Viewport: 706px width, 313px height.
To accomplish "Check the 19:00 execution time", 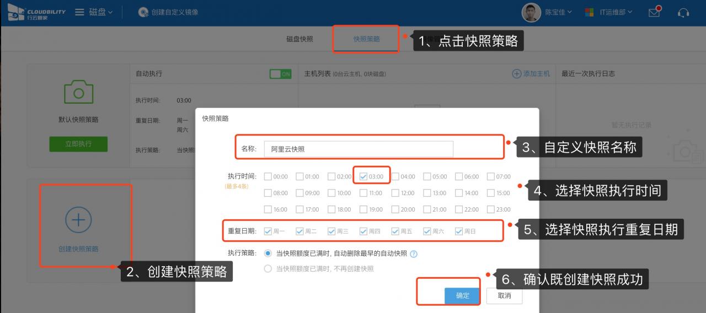I will 363,209.
